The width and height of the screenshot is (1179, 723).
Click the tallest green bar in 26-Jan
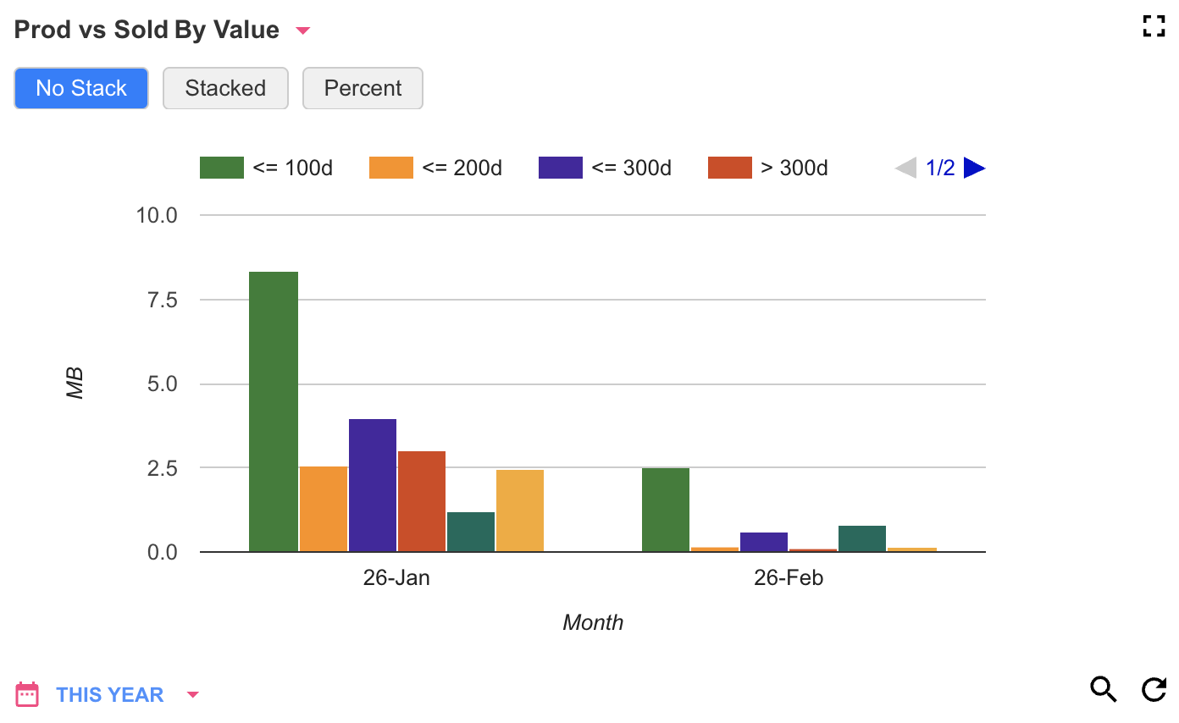(x=273, y=411)
